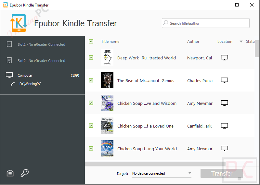The image size is (260, 185).
Task: Sort by Location column header
Action: click(x=225, y=42)
